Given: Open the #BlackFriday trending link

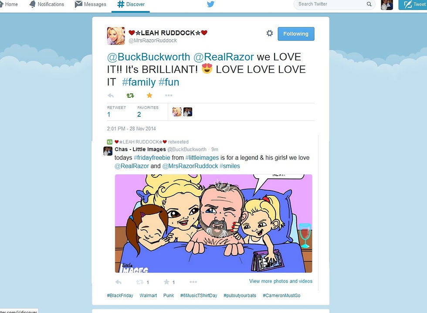Looking at the screenshot, I should [x=120, y=295].
